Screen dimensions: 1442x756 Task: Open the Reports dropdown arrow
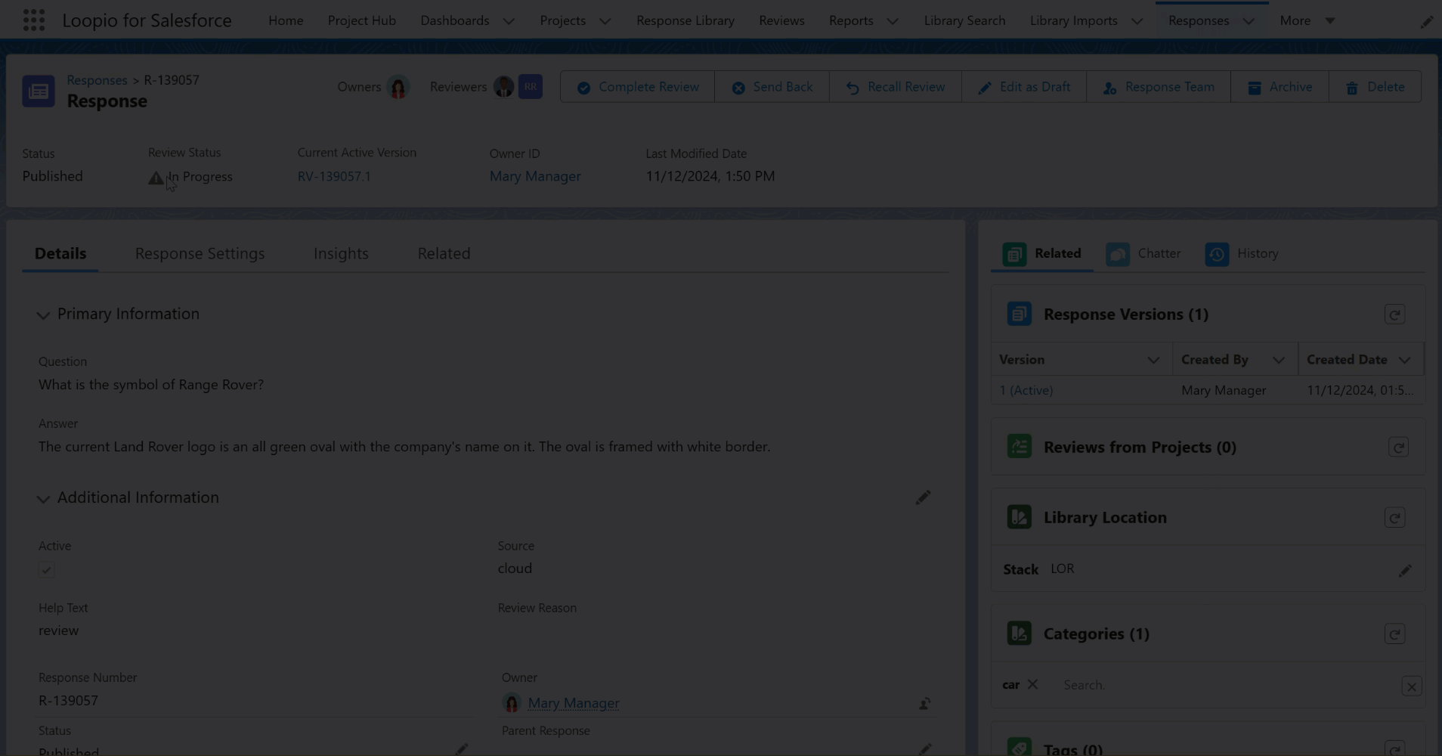893,21
